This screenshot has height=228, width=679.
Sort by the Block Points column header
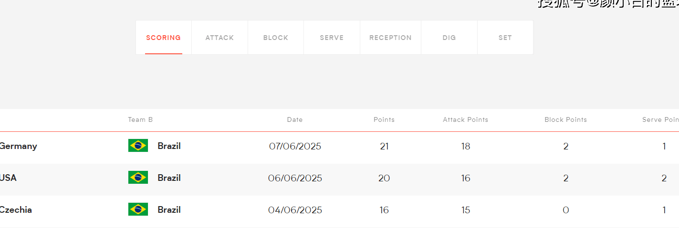[x=566, y=119]
